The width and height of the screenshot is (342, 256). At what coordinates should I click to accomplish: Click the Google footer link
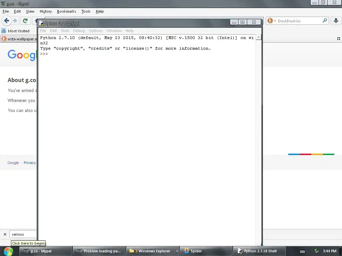[13, 163]
